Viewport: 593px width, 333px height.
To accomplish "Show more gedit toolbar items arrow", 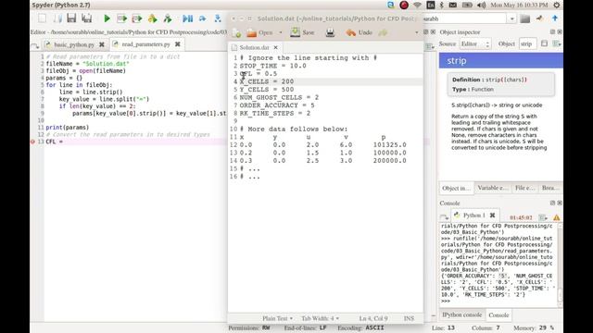I will (416, 33).
